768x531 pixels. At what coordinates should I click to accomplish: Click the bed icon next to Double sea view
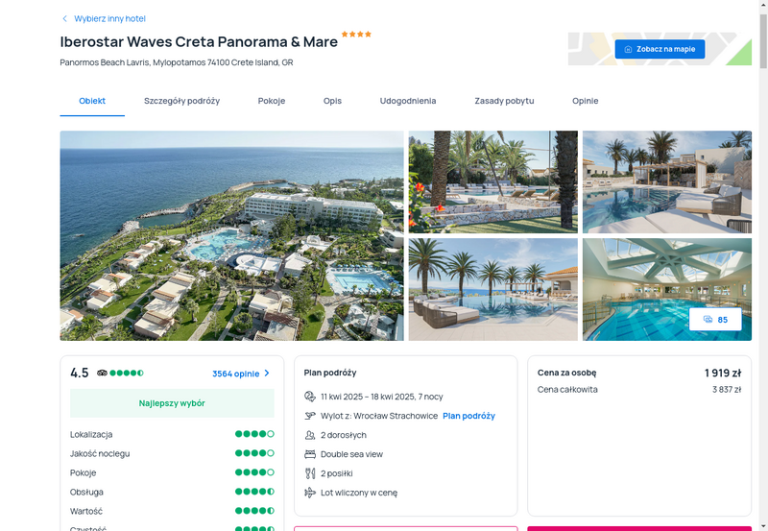[x=310, y=454]
